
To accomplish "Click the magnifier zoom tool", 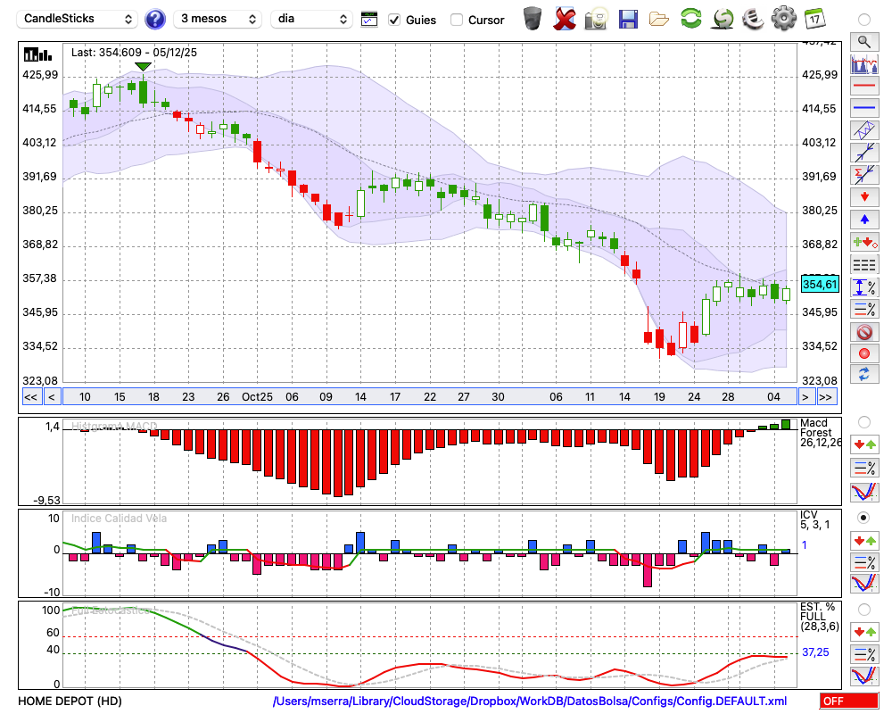I will coord(863,41).
